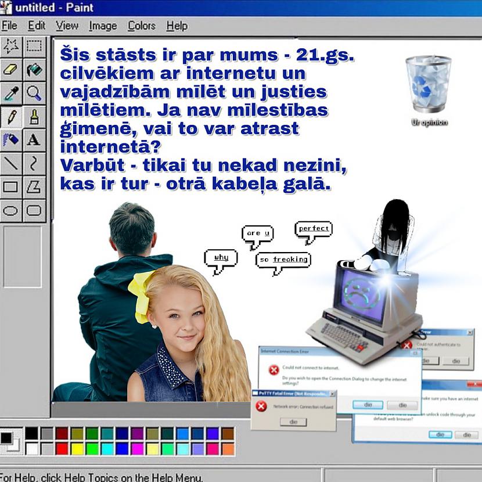Click the empty tool options box under toolbox
Image resolution: width=482 pixels, height=482 pixels.
(22, 257)
